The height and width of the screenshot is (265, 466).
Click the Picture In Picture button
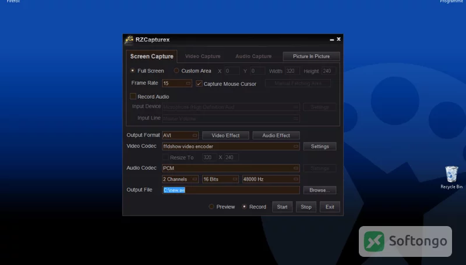coord(311,56)
